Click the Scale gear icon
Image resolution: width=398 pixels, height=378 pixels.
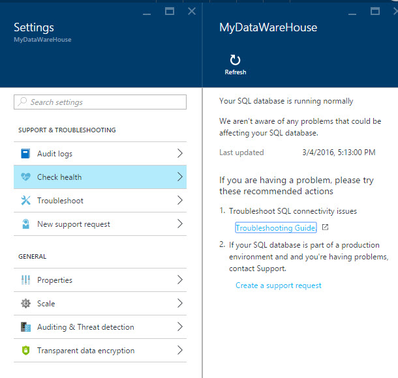click(x=25, y=304)
